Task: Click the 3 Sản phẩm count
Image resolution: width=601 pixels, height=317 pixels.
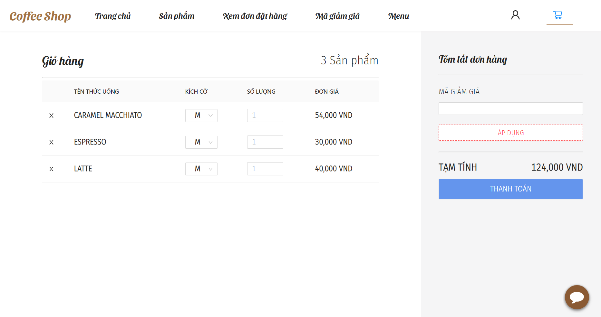Action: point(349,60)
